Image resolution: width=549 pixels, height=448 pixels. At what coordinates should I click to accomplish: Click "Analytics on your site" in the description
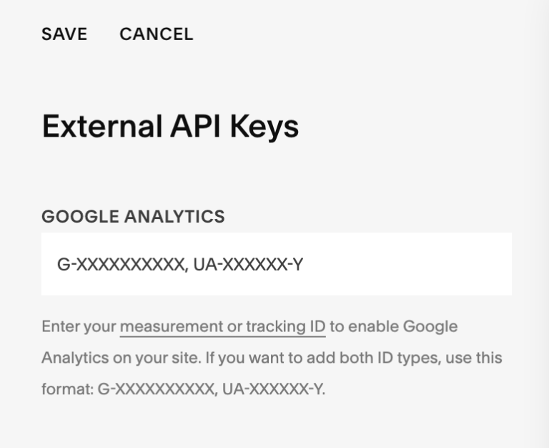pyautogui.click(x=120, y=357)
